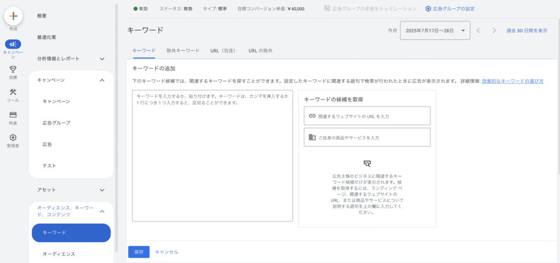Click the 保存 button
The width and height of the screenshot is (560, 263).
(139, 252)
